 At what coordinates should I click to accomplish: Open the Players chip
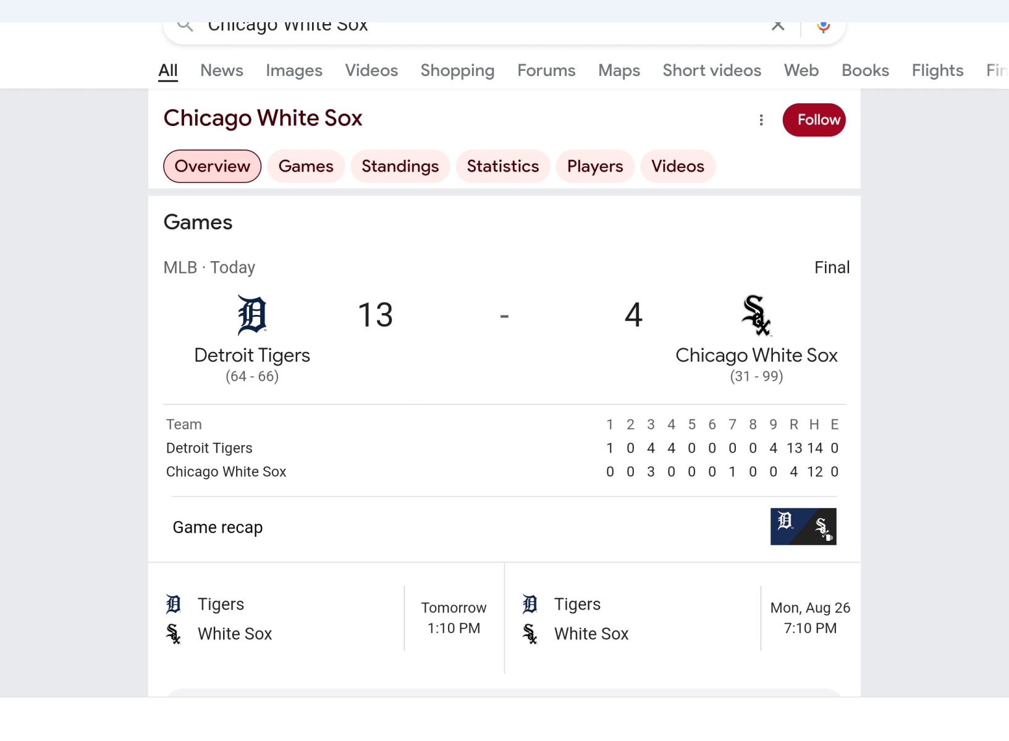coord(595,166)
